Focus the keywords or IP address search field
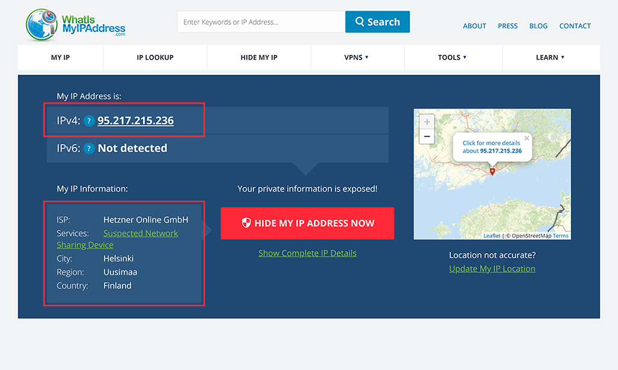618x370 pixels. click(x=261, y=22)
